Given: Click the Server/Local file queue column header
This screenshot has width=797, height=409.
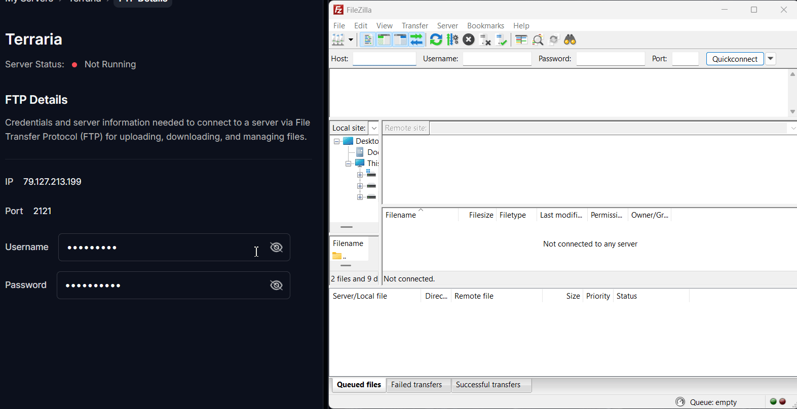Looking at the screenshot, I should pyautogui.click(x=375, y=296).
